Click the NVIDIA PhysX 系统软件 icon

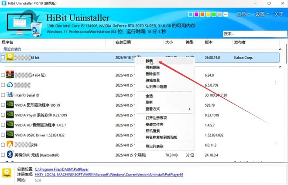click(x=10, y=115)
